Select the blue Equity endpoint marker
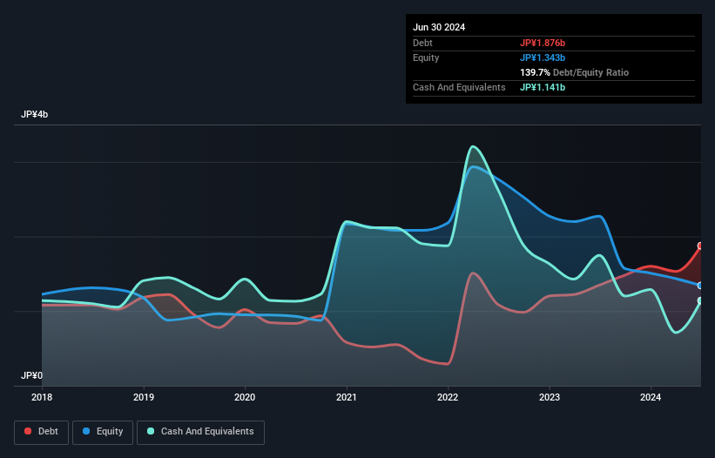Screen dimensions: 715x458 point(701,286)
